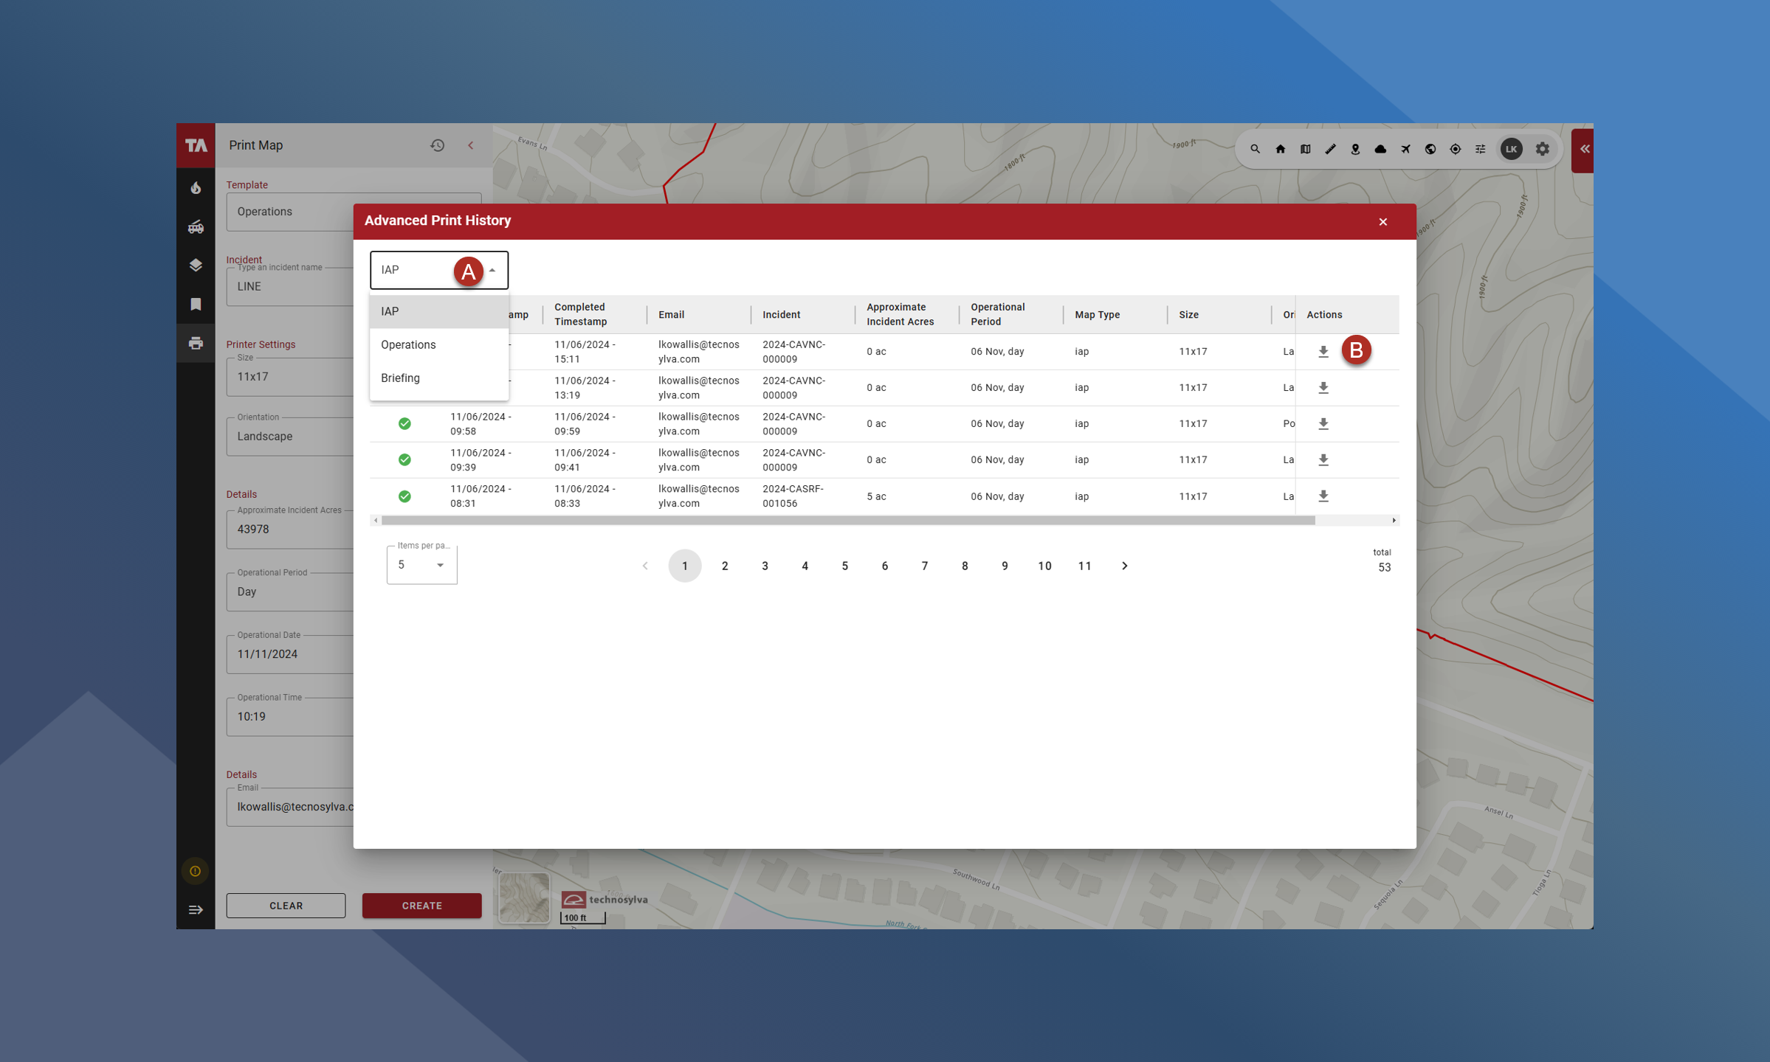Go to page 4 of history
The width and height of the screenshot is (1770, 1062).
805,566
